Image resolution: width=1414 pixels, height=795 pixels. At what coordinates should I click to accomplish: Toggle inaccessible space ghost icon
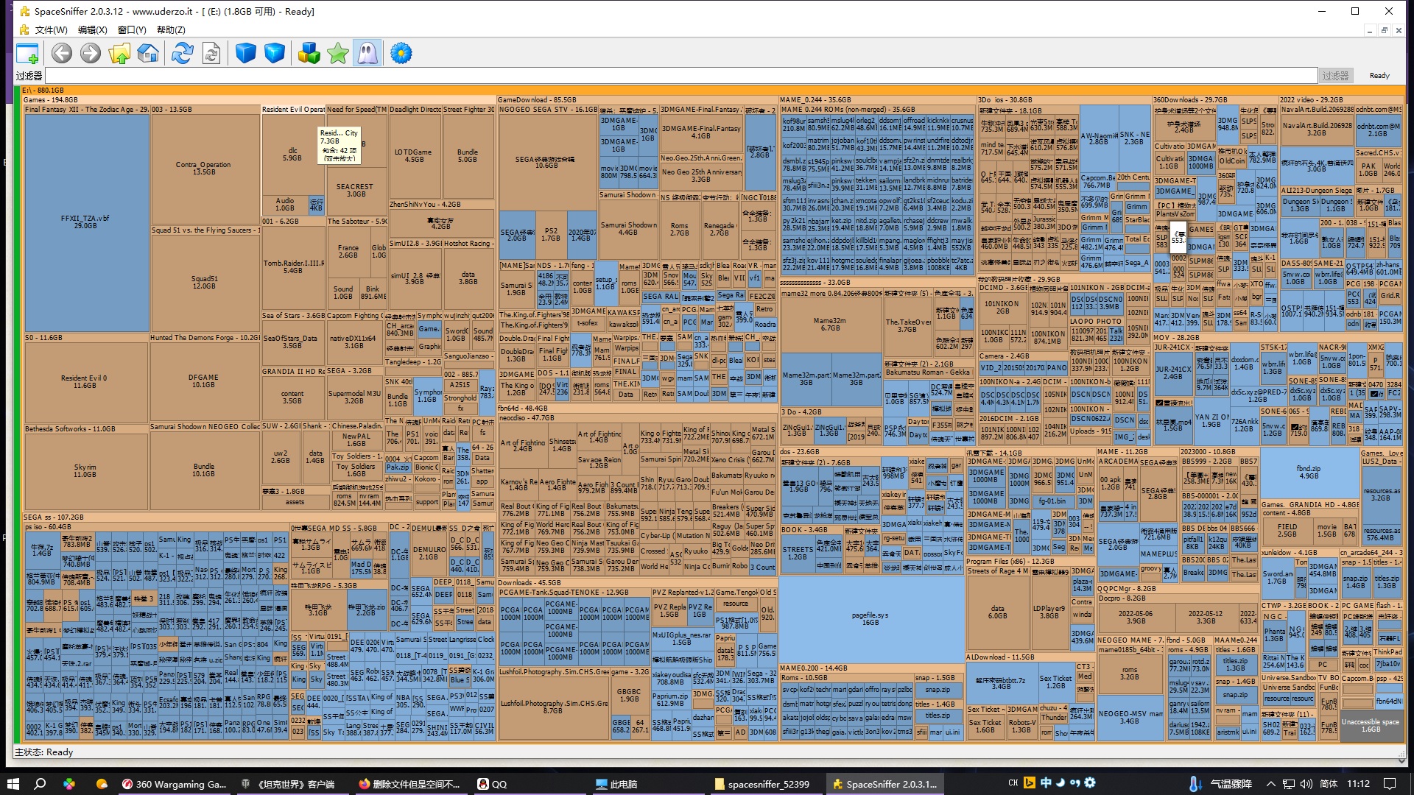click(367, 54)
